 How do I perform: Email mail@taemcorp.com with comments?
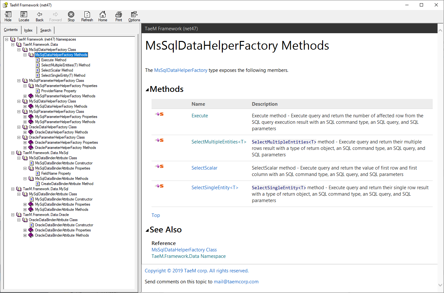pyautogui.click(x=236, y=282)
